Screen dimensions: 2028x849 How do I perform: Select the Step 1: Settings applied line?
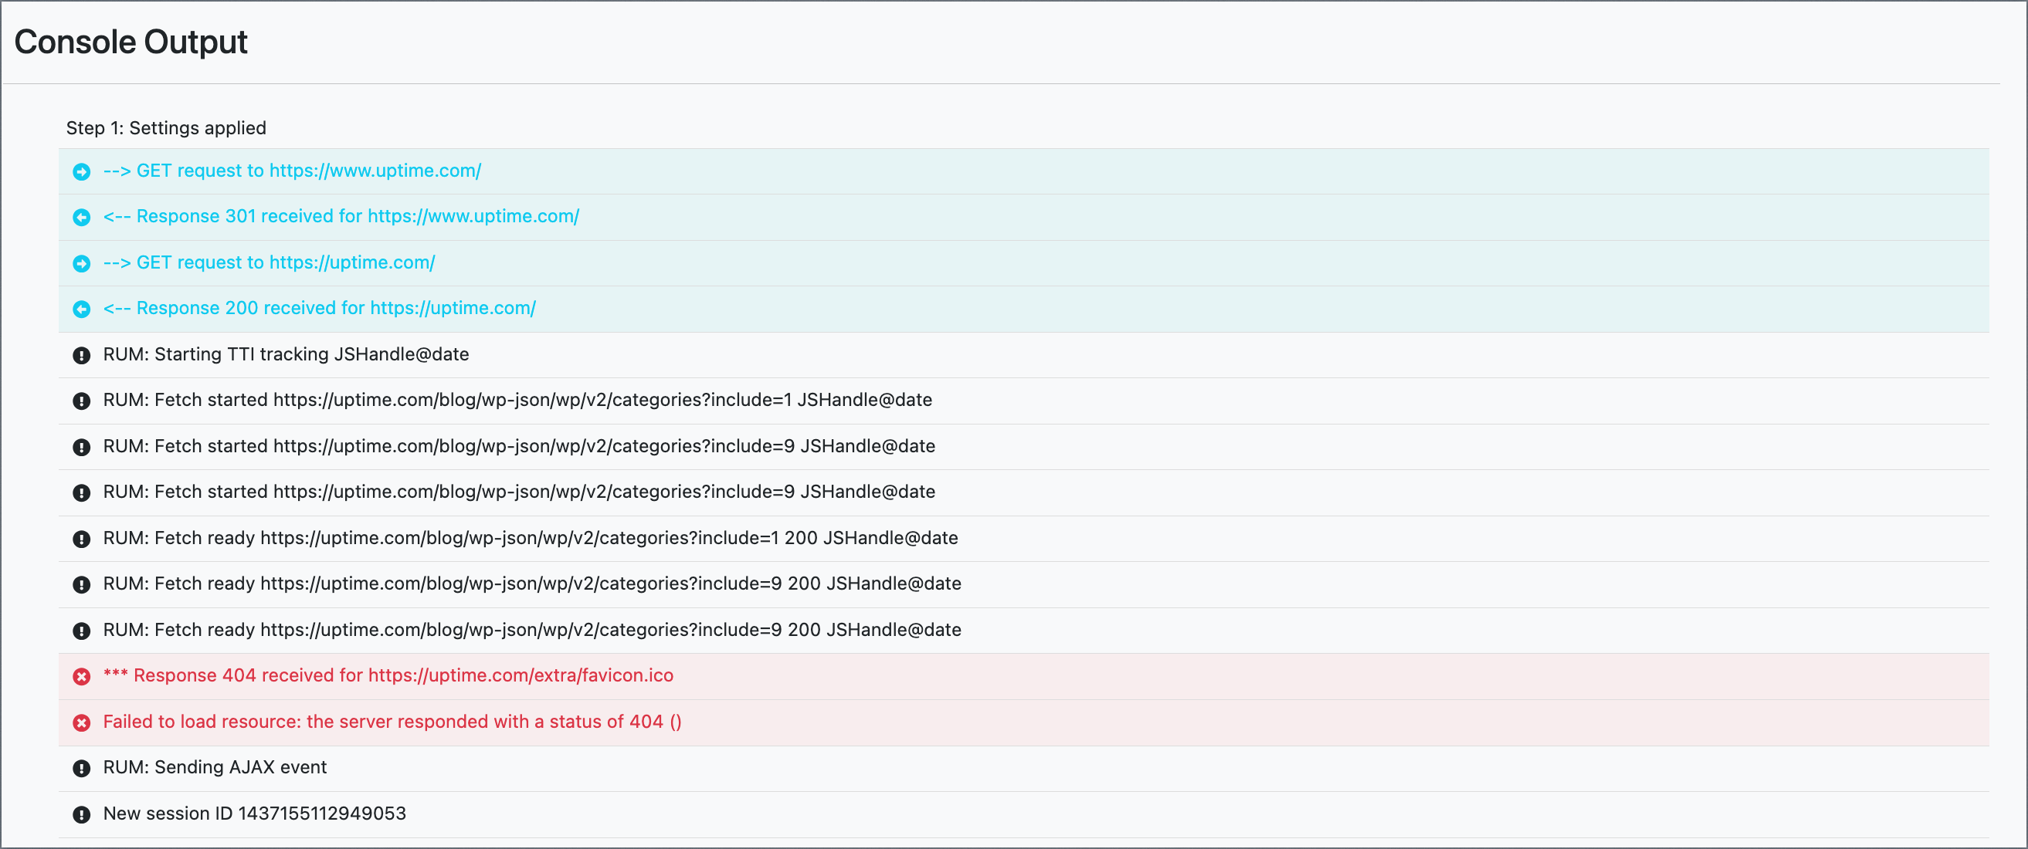[x=166, y=128]
